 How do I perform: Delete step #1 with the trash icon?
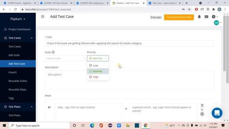[202, 114]
